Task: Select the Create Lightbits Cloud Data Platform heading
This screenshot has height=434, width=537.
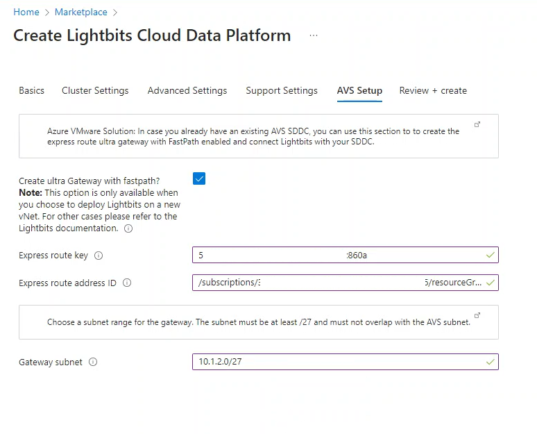Action: [x=152, y=35]
